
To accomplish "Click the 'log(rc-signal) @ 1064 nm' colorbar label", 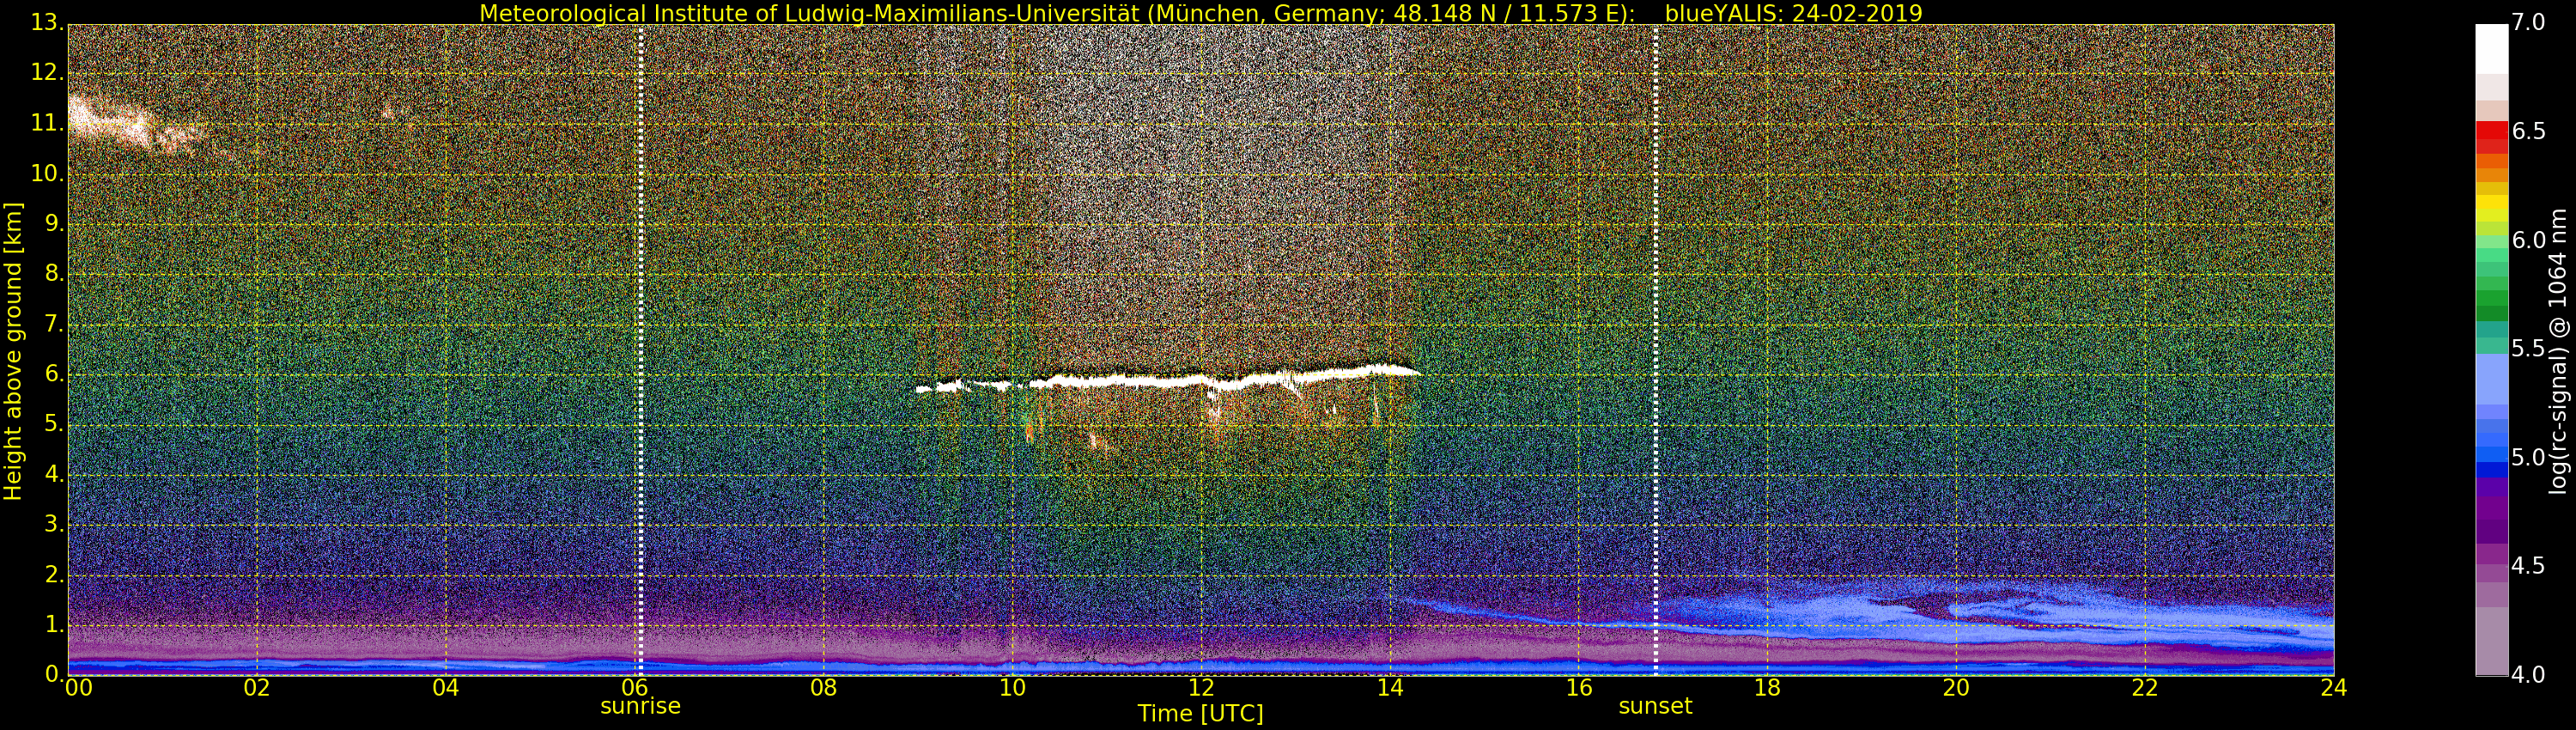I will click(x=2557, y=351).
